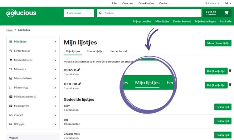Click Bekijk lijst for the baby list

223,107
